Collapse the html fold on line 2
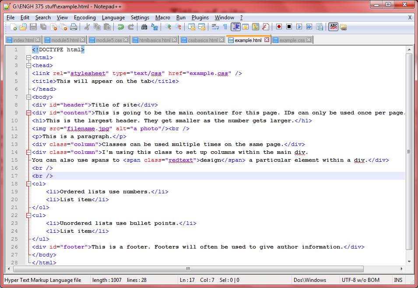The height and width of the screenshot is (288, 418). [28, 57]
